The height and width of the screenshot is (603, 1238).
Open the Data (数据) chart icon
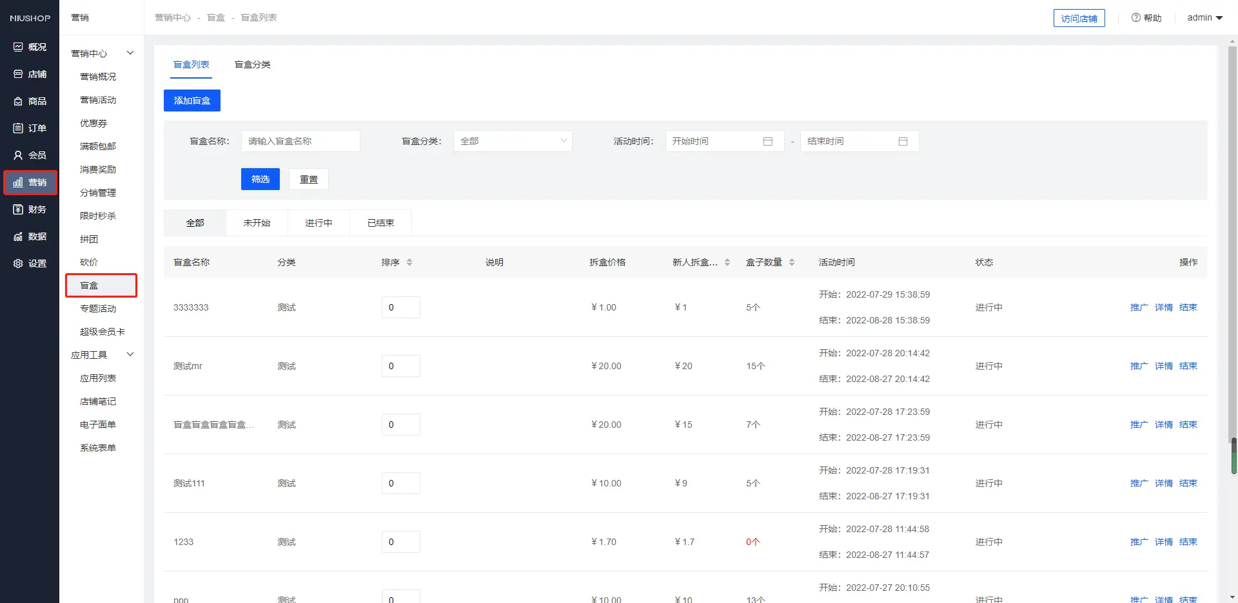(18, 236)
